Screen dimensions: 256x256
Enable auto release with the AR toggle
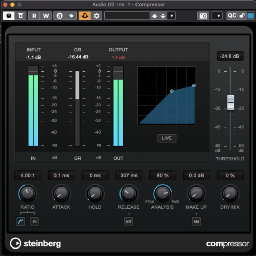click(x=128, y=221)
